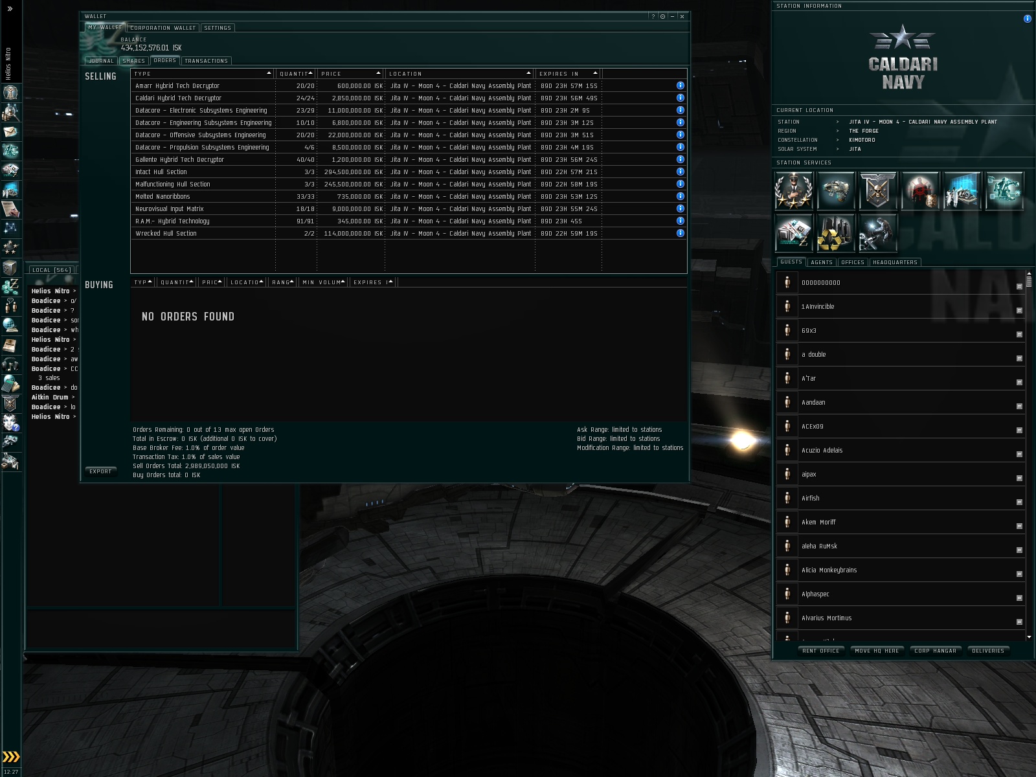Open the crosshair silhouette station service

[x=920, y=190]
